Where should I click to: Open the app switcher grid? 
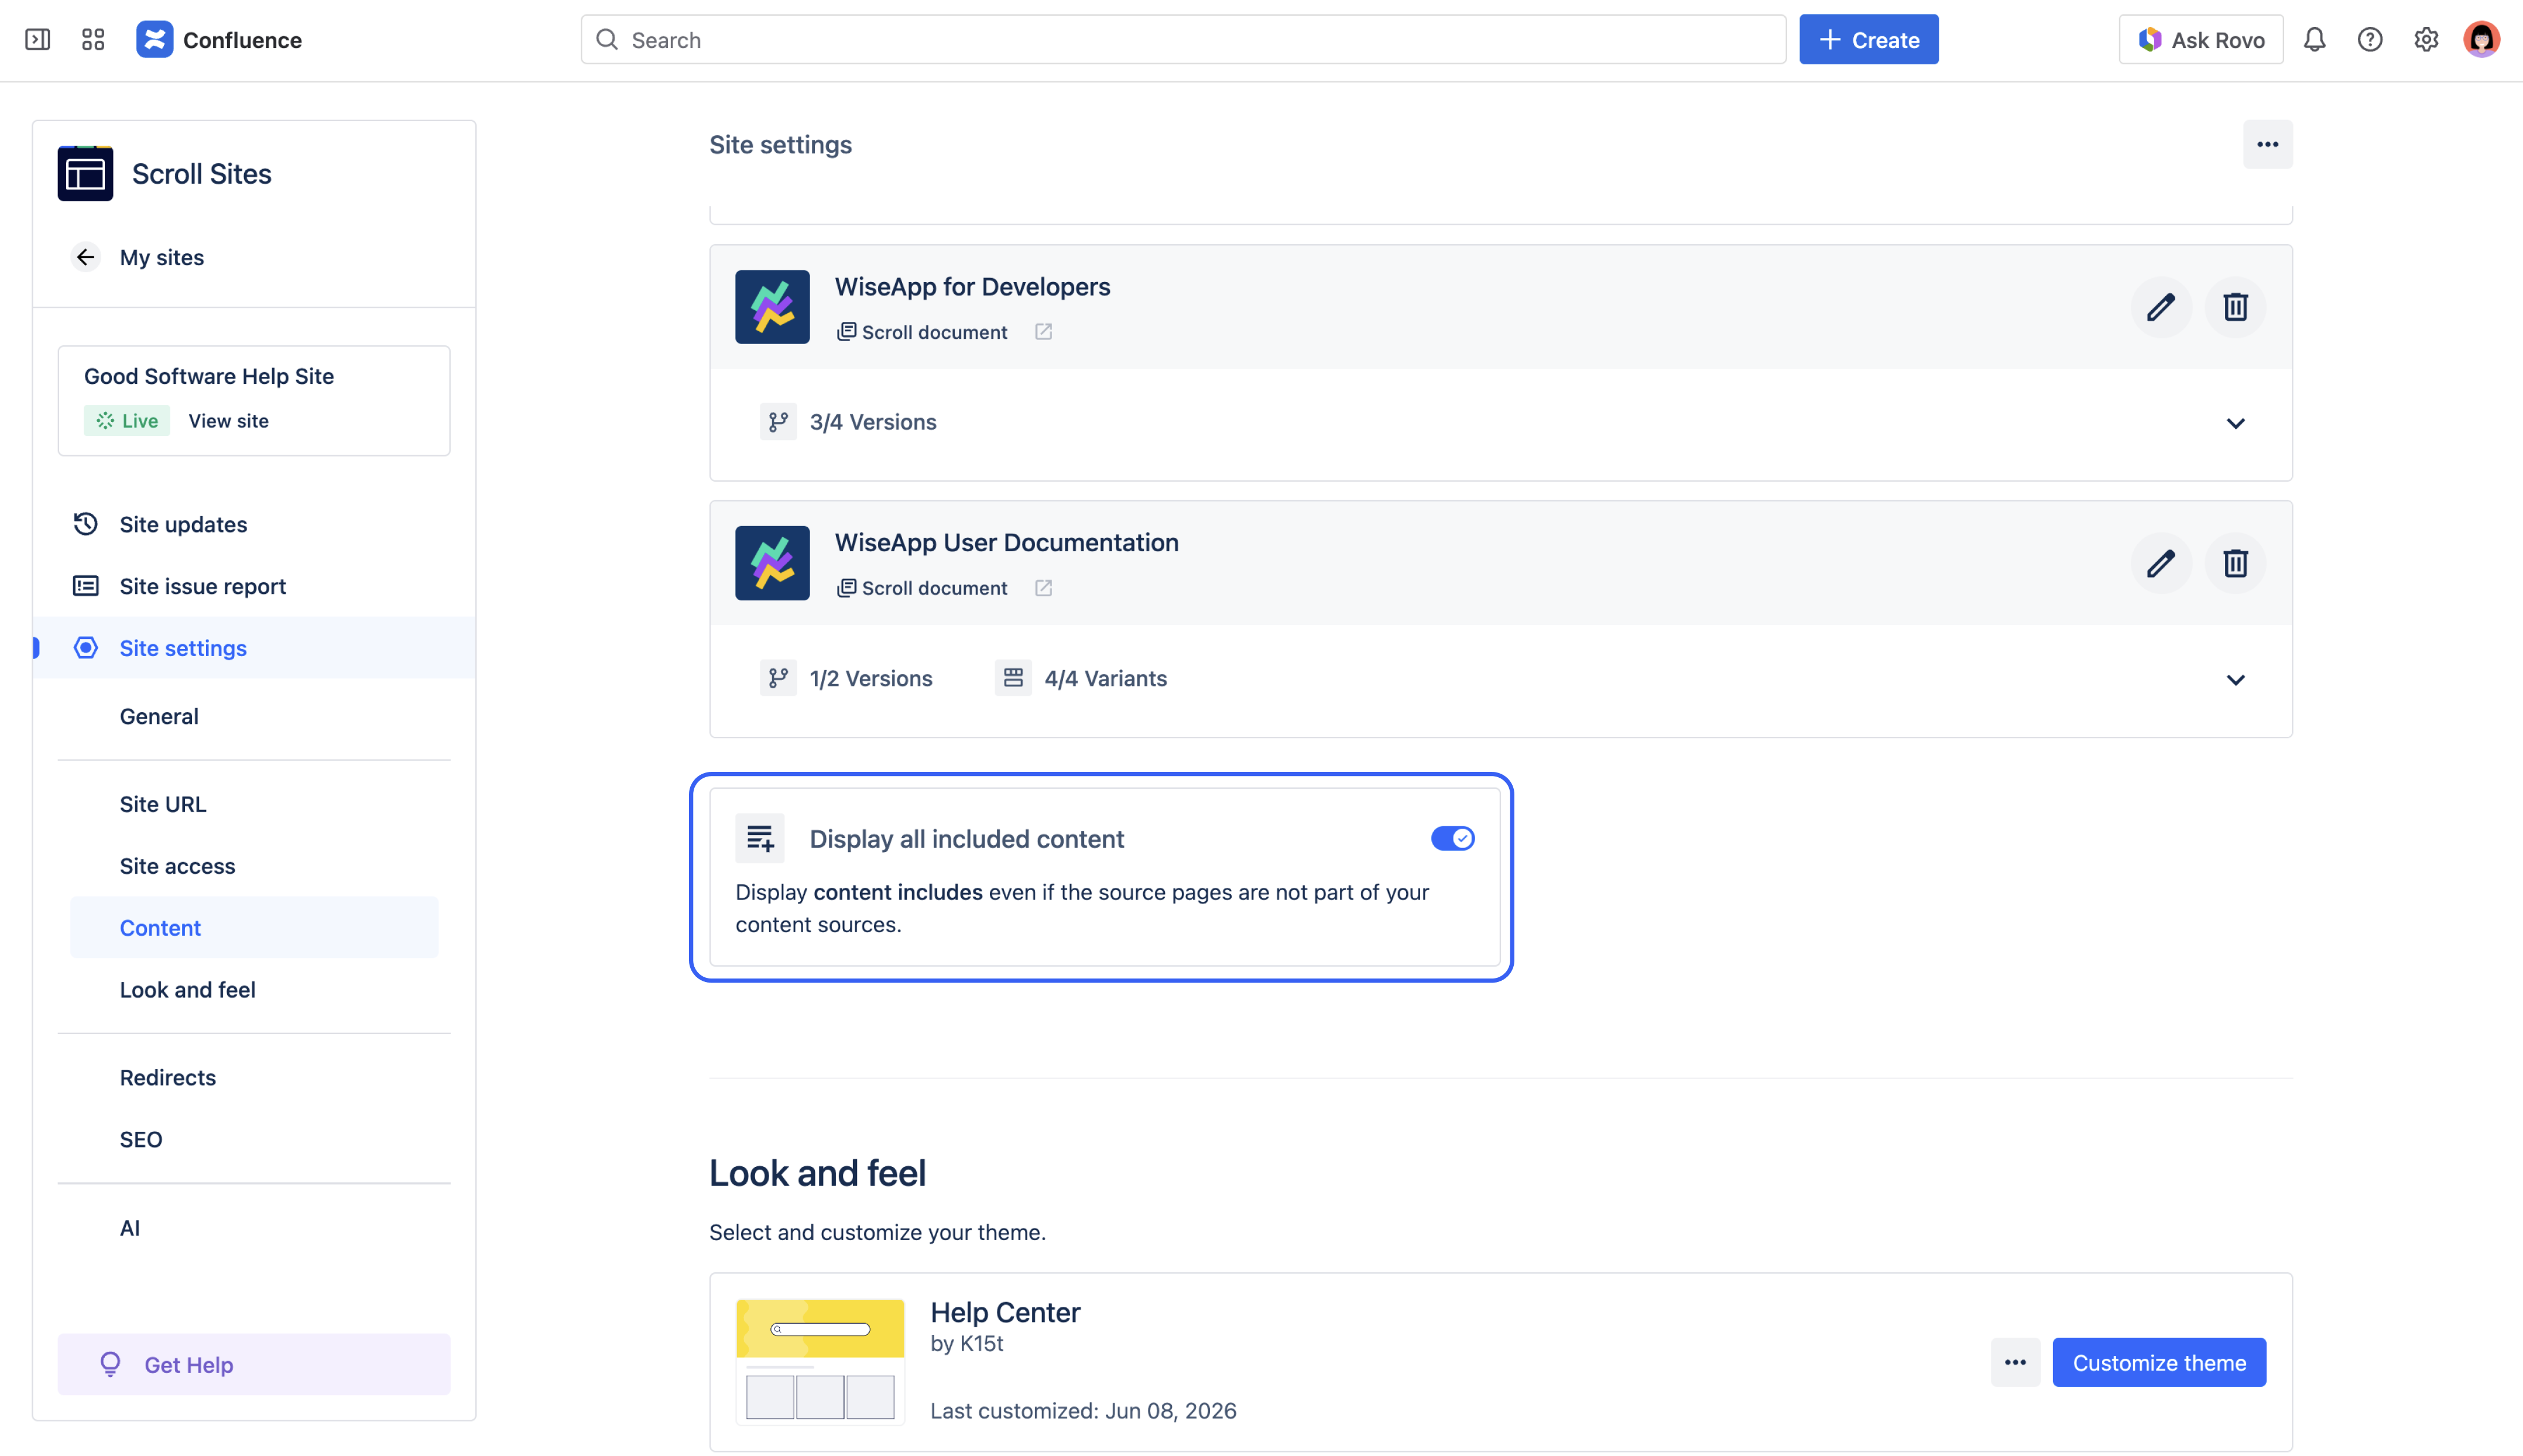(x=93, y=40)
